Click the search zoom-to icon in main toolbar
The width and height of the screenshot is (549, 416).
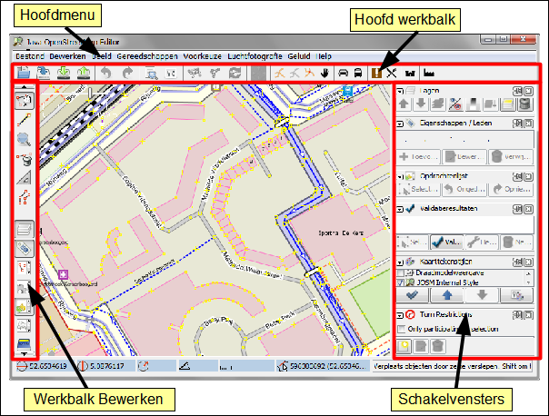pyautogui.click(x=151, y=74)
